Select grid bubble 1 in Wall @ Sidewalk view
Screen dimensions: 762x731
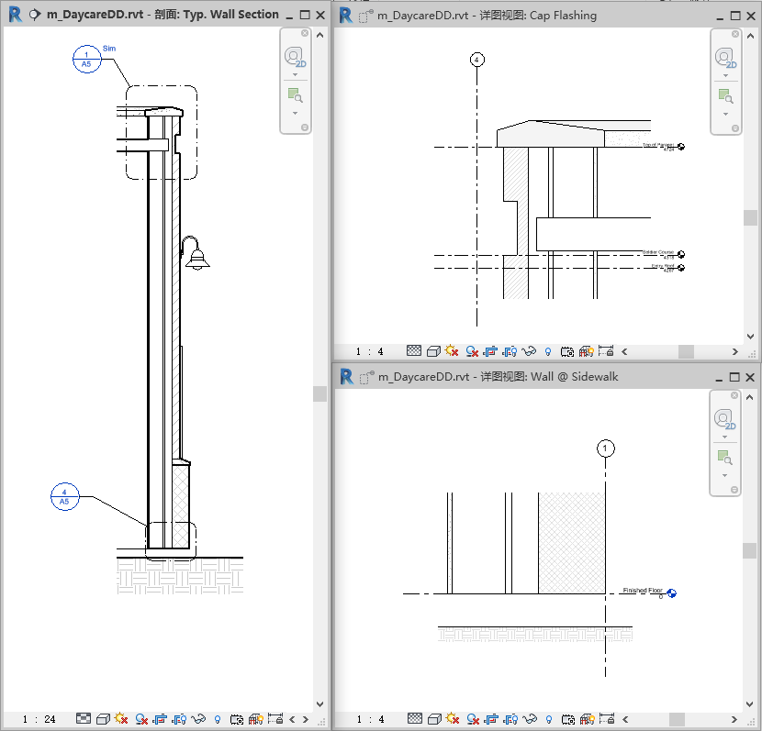coord(606,448)
